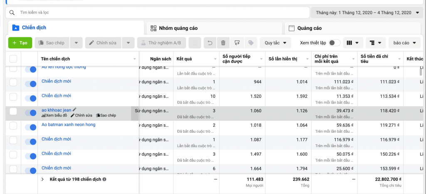The image size is (426, 194).
Task: Click the 111.483 total reach value
Action: 255,179
